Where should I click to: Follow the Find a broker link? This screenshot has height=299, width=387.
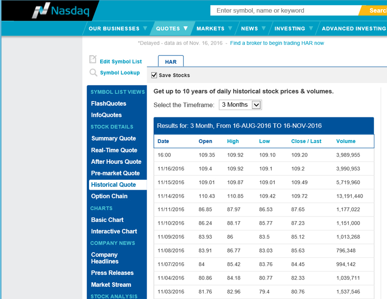[x=277, y=43]
